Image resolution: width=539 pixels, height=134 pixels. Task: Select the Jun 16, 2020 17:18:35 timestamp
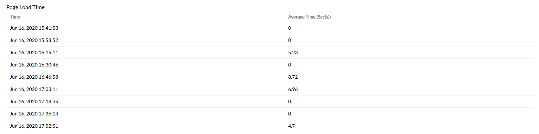tap(34, 101)
